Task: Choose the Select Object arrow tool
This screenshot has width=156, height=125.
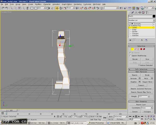Action: (24, 8)
